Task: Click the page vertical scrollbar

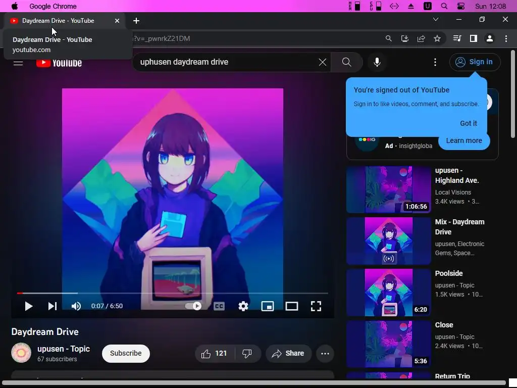Action: pyautogui.click(x=512, y=94)
